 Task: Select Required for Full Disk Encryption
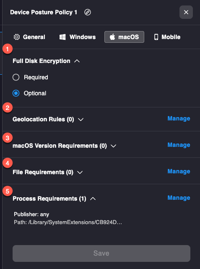coord(16,77)
